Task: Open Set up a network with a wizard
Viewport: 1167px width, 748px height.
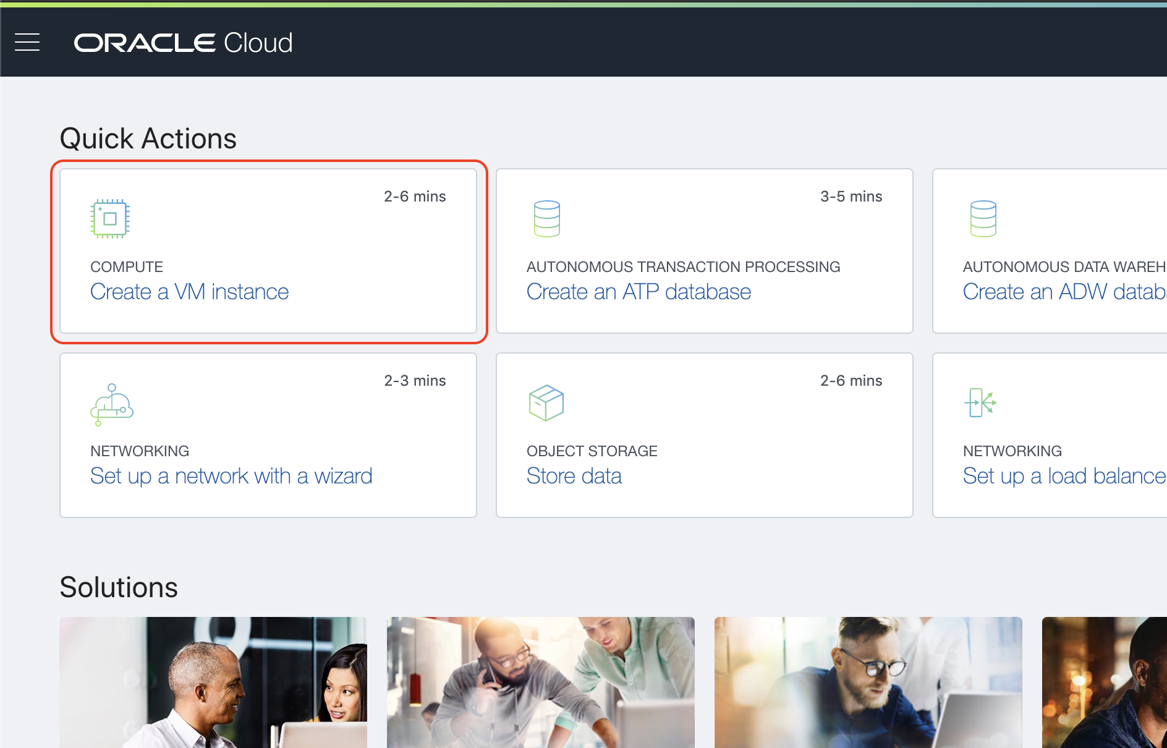Action: (x=231, y=476)
